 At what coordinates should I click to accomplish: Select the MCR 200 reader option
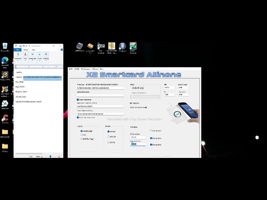108,137
